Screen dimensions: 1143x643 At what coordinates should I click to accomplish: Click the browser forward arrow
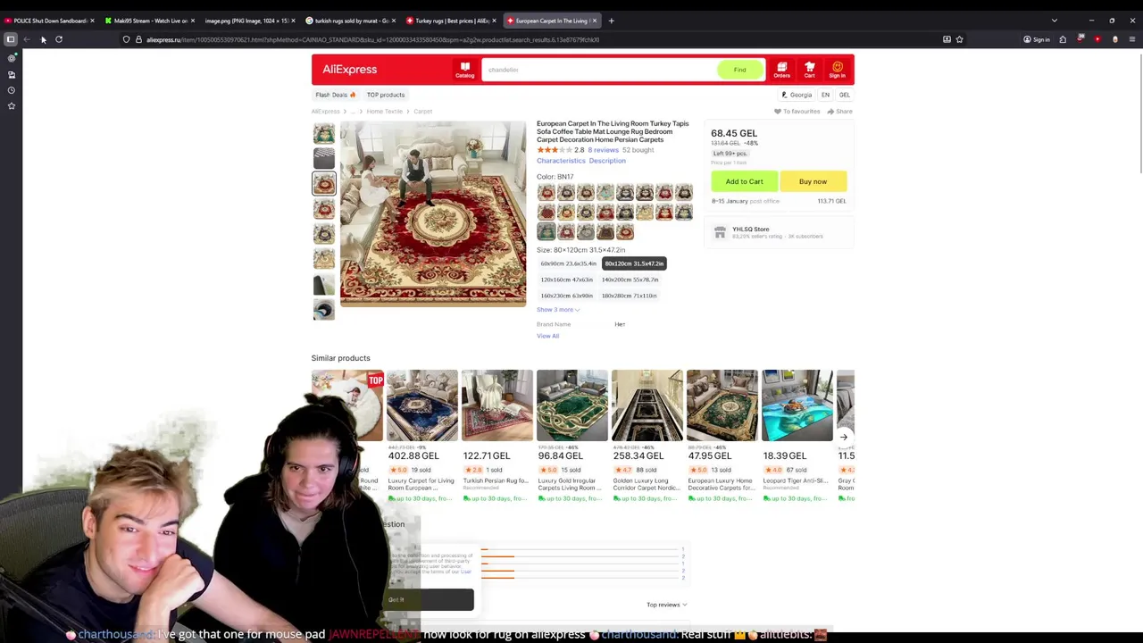click(x=43, y=39)
